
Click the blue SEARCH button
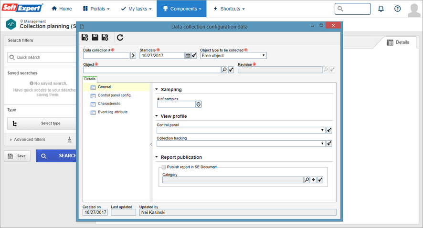pos(56,156)
